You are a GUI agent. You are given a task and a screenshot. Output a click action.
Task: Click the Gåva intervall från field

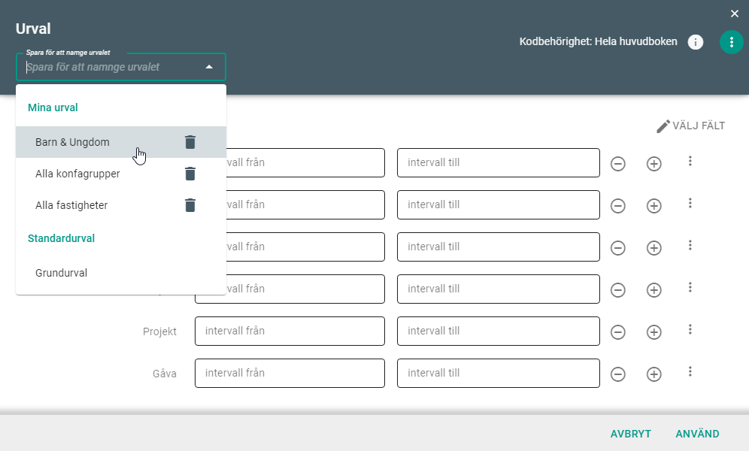point(290,373)
